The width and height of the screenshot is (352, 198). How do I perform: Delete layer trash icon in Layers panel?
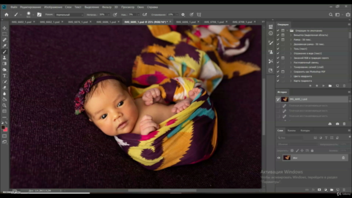(x=344, y=190)
